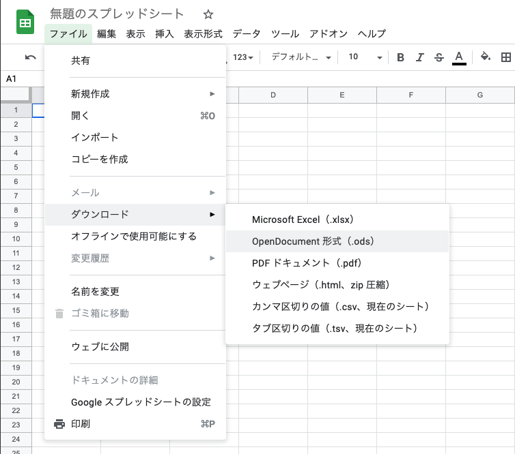Select column G header
The height and width of the screenshot is (454, 515).
(480, 95)
